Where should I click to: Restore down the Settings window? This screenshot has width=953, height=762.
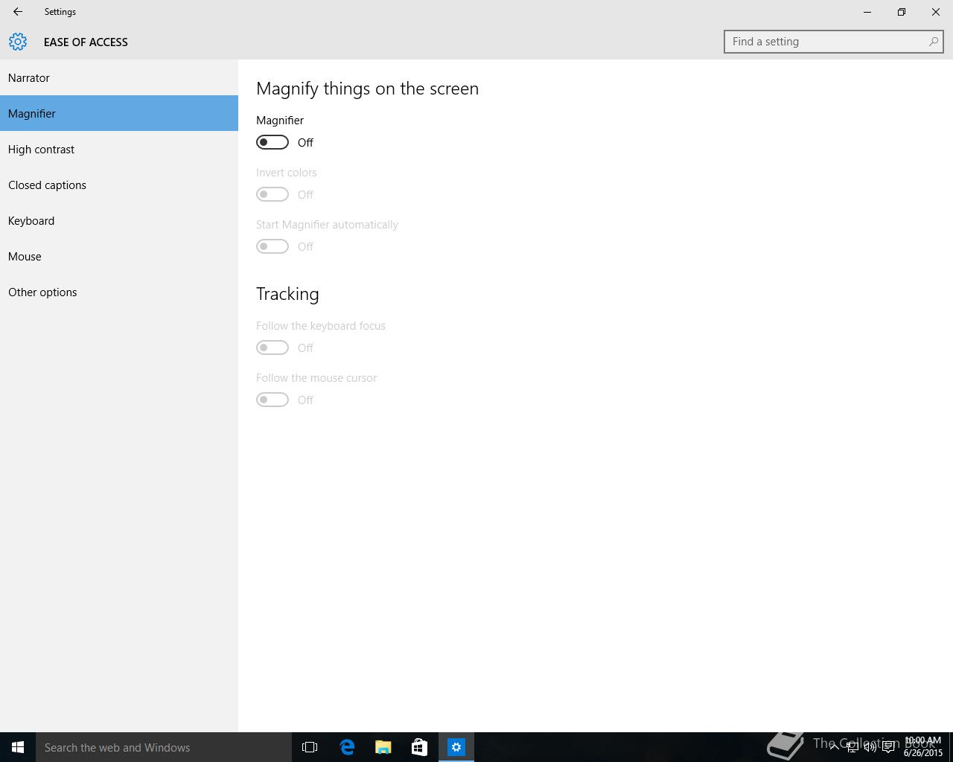click(x=902, y=12)
